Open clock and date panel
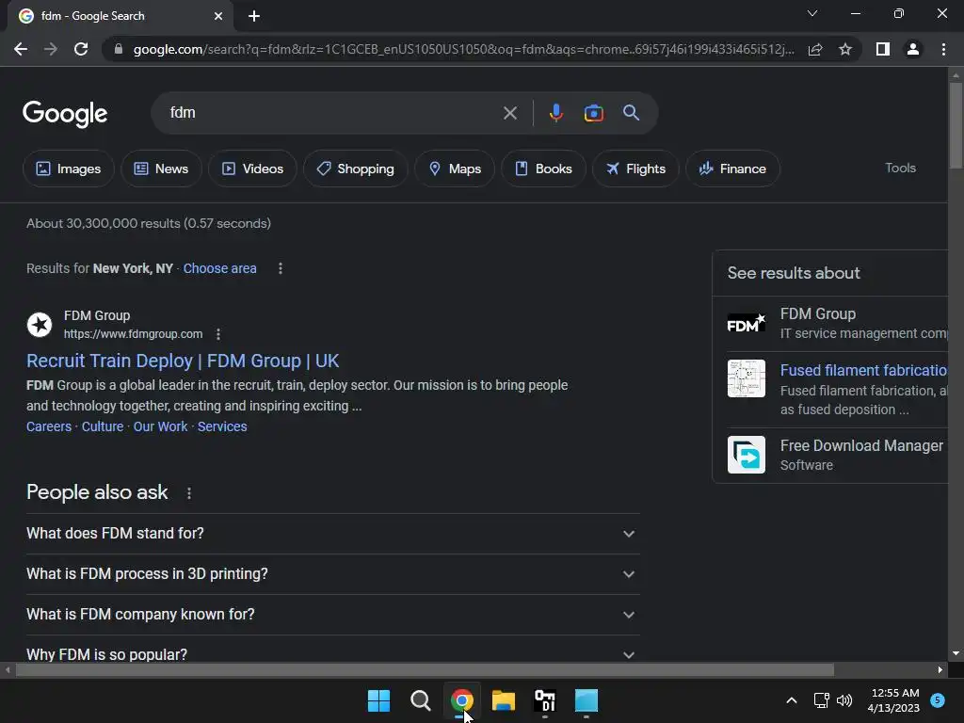The width and height of the screenshot is (964, 723). pyautogui.click(x=894, y=700)
